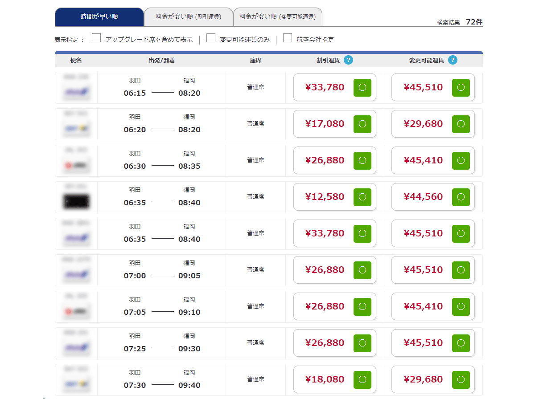The width and height of the screenshot is (535, 399).
Task: Switch to 時間が早い順 tab
Action: [99, 17]
